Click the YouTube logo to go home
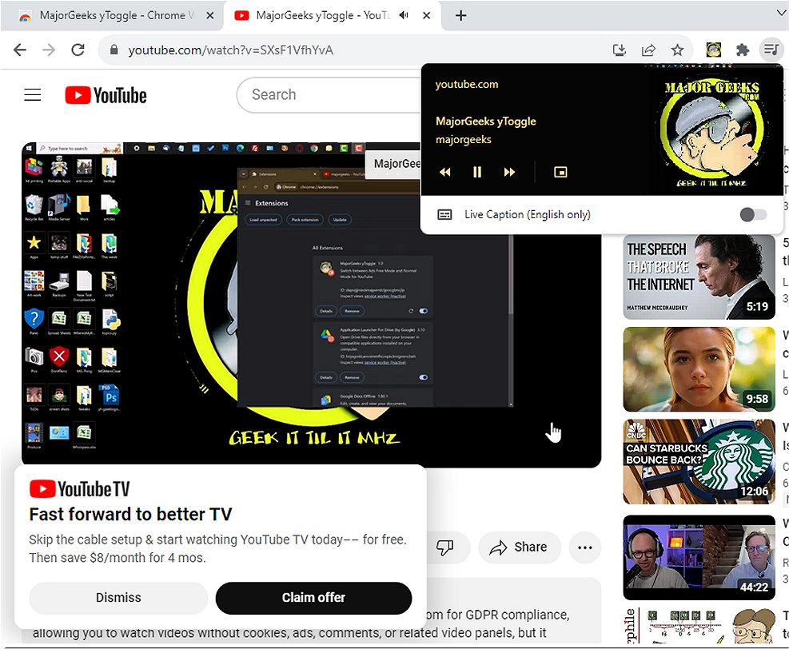Image resolution: width=789 pixels, height=649 pixels. pyautogui.click(x=106, y=96)
